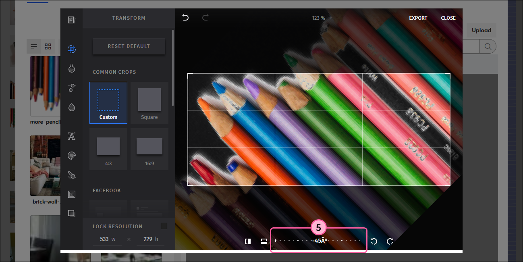Click the more_pencils thumbnail in library

tap(45, 86)
